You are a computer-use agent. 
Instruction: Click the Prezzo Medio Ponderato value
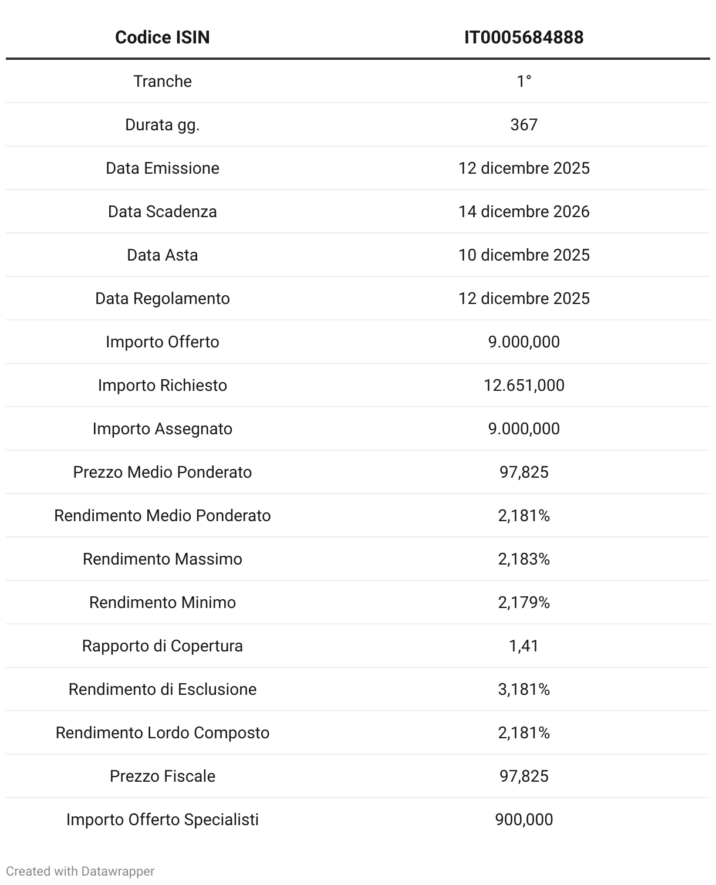(524, 472)
